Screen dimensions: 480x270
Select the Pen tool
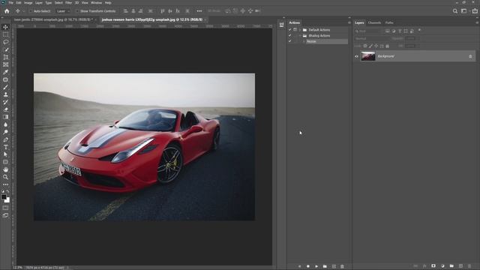click(x=5, y=139)
